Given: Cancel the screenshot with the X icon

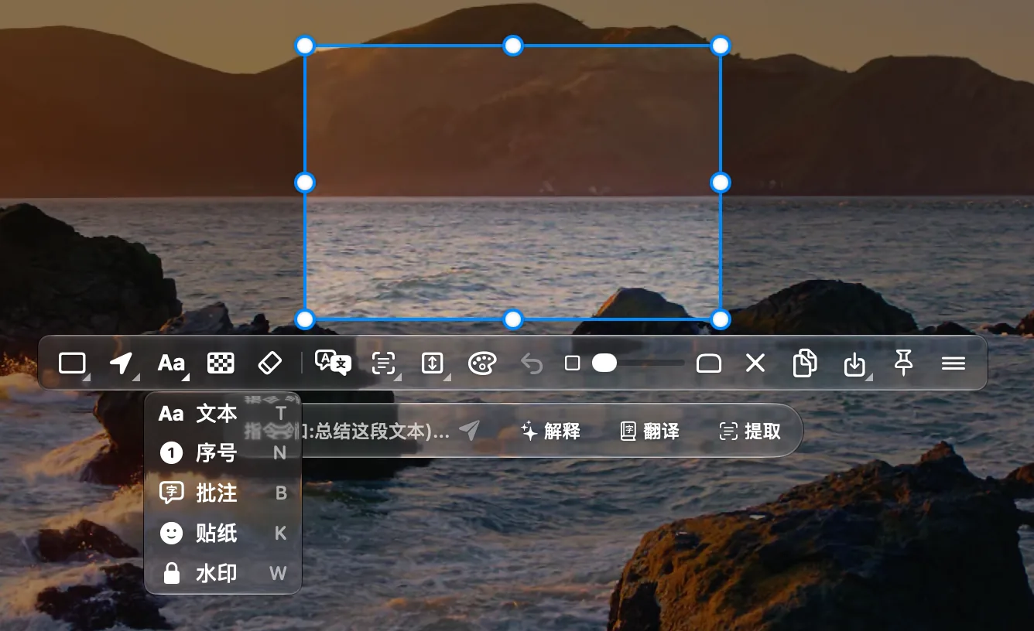Looking at the screenshot, I should 755,363.
